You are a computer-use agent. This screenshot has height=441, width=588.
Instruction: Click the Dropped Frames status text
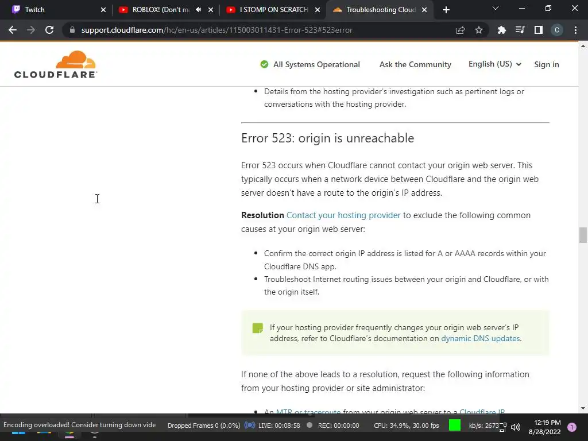(204, 425)
